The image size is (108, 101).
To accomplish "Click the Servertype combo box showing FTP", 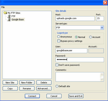I will tap(80, 28).
